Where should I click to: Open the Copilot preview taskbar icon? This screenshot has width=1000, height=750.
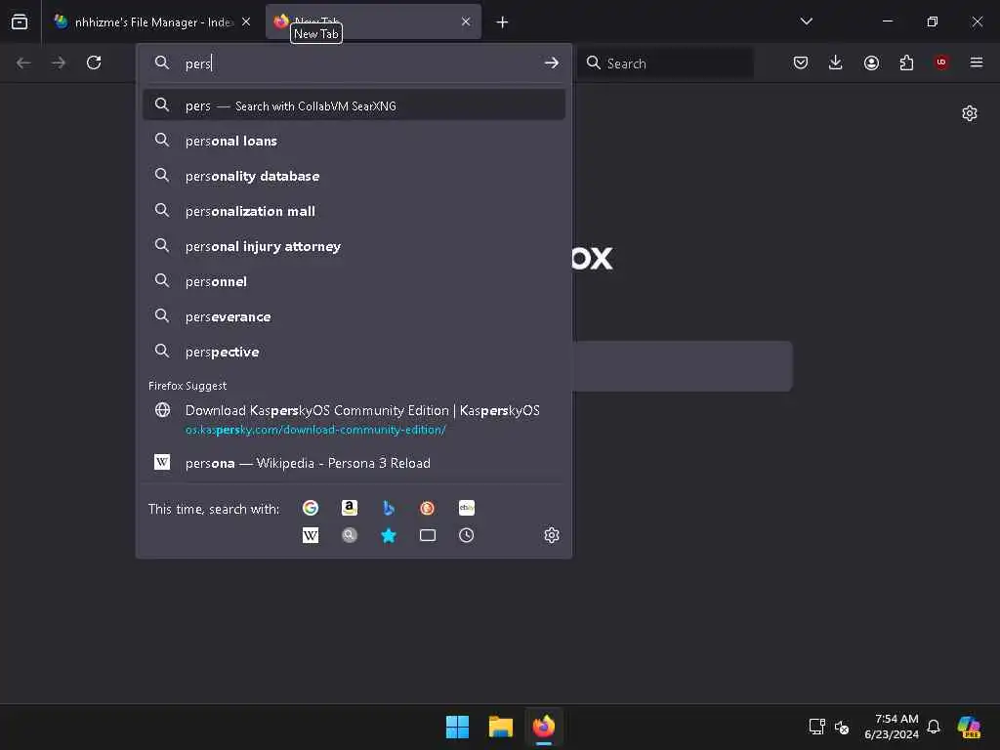(969, 727)
